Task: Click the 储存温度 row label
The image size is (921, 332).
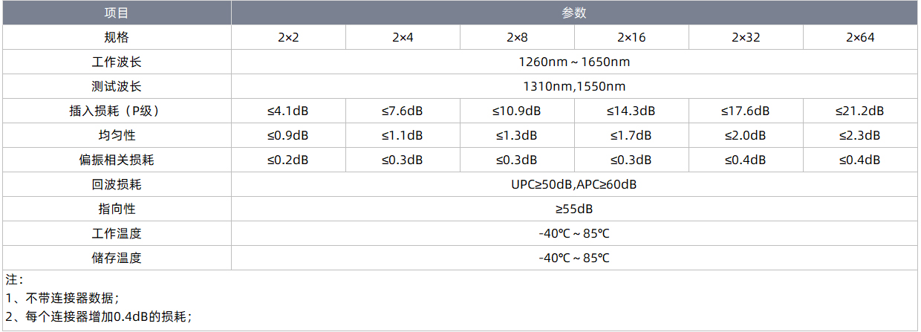Action: [117, 258]
